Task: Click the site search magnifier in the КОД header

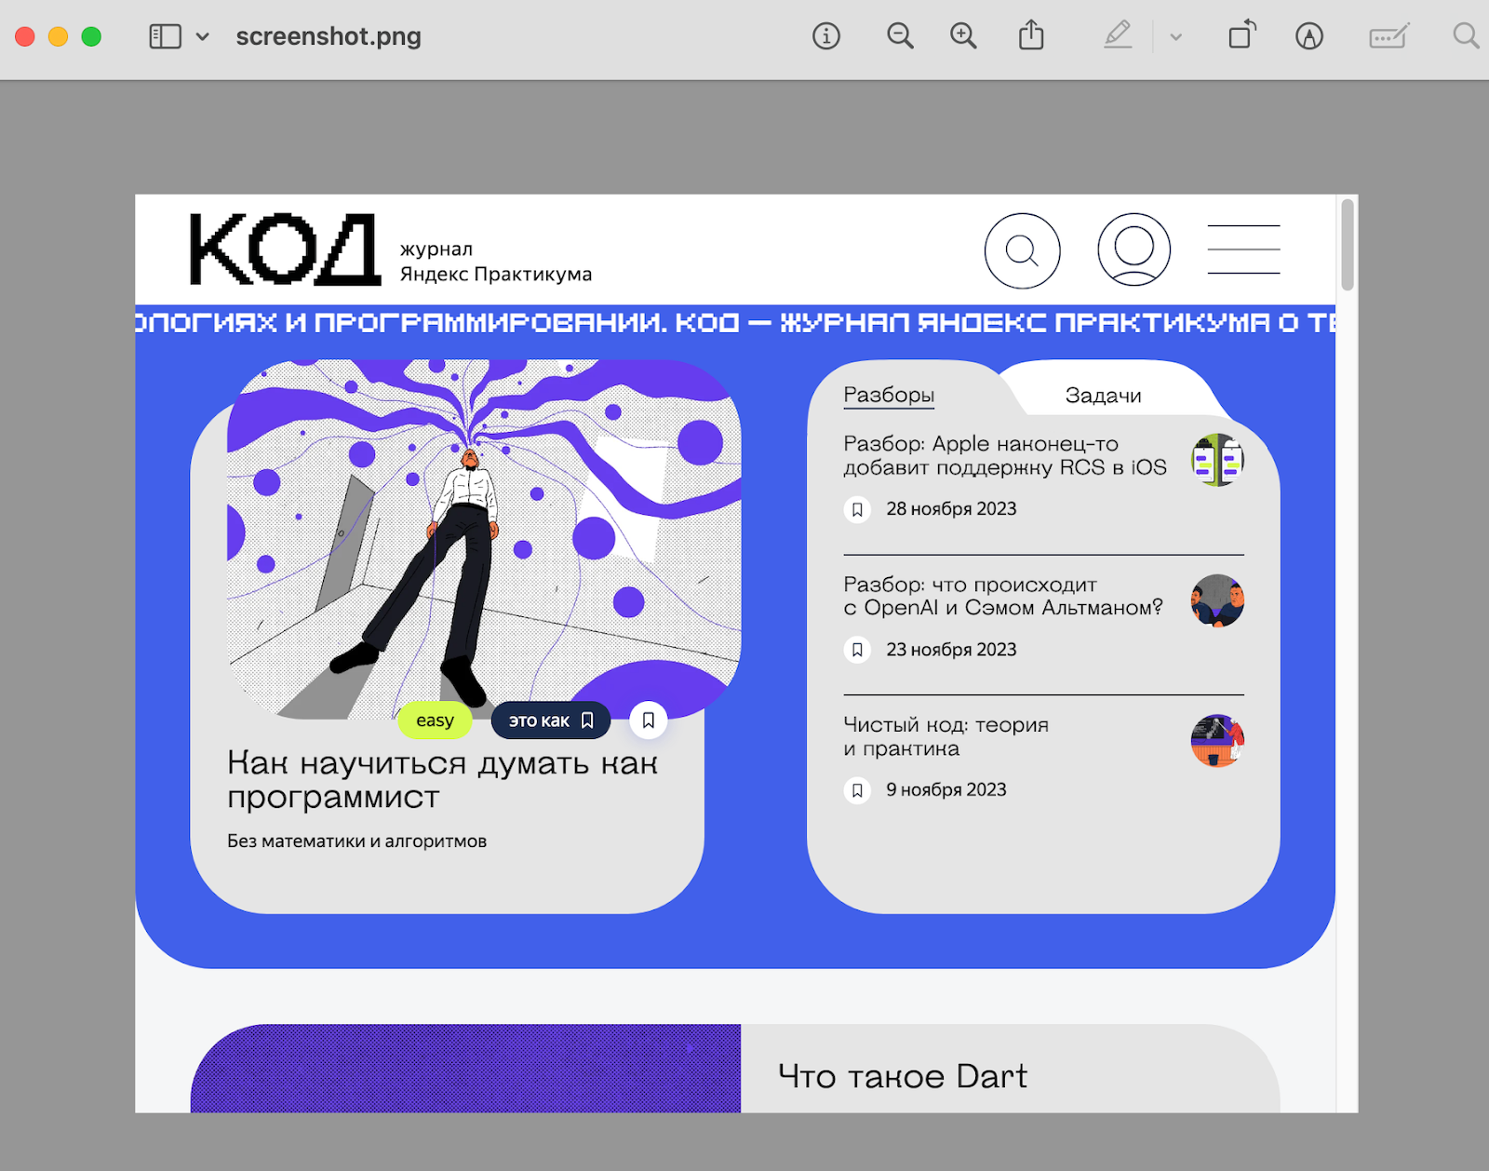Action: 1023,250
